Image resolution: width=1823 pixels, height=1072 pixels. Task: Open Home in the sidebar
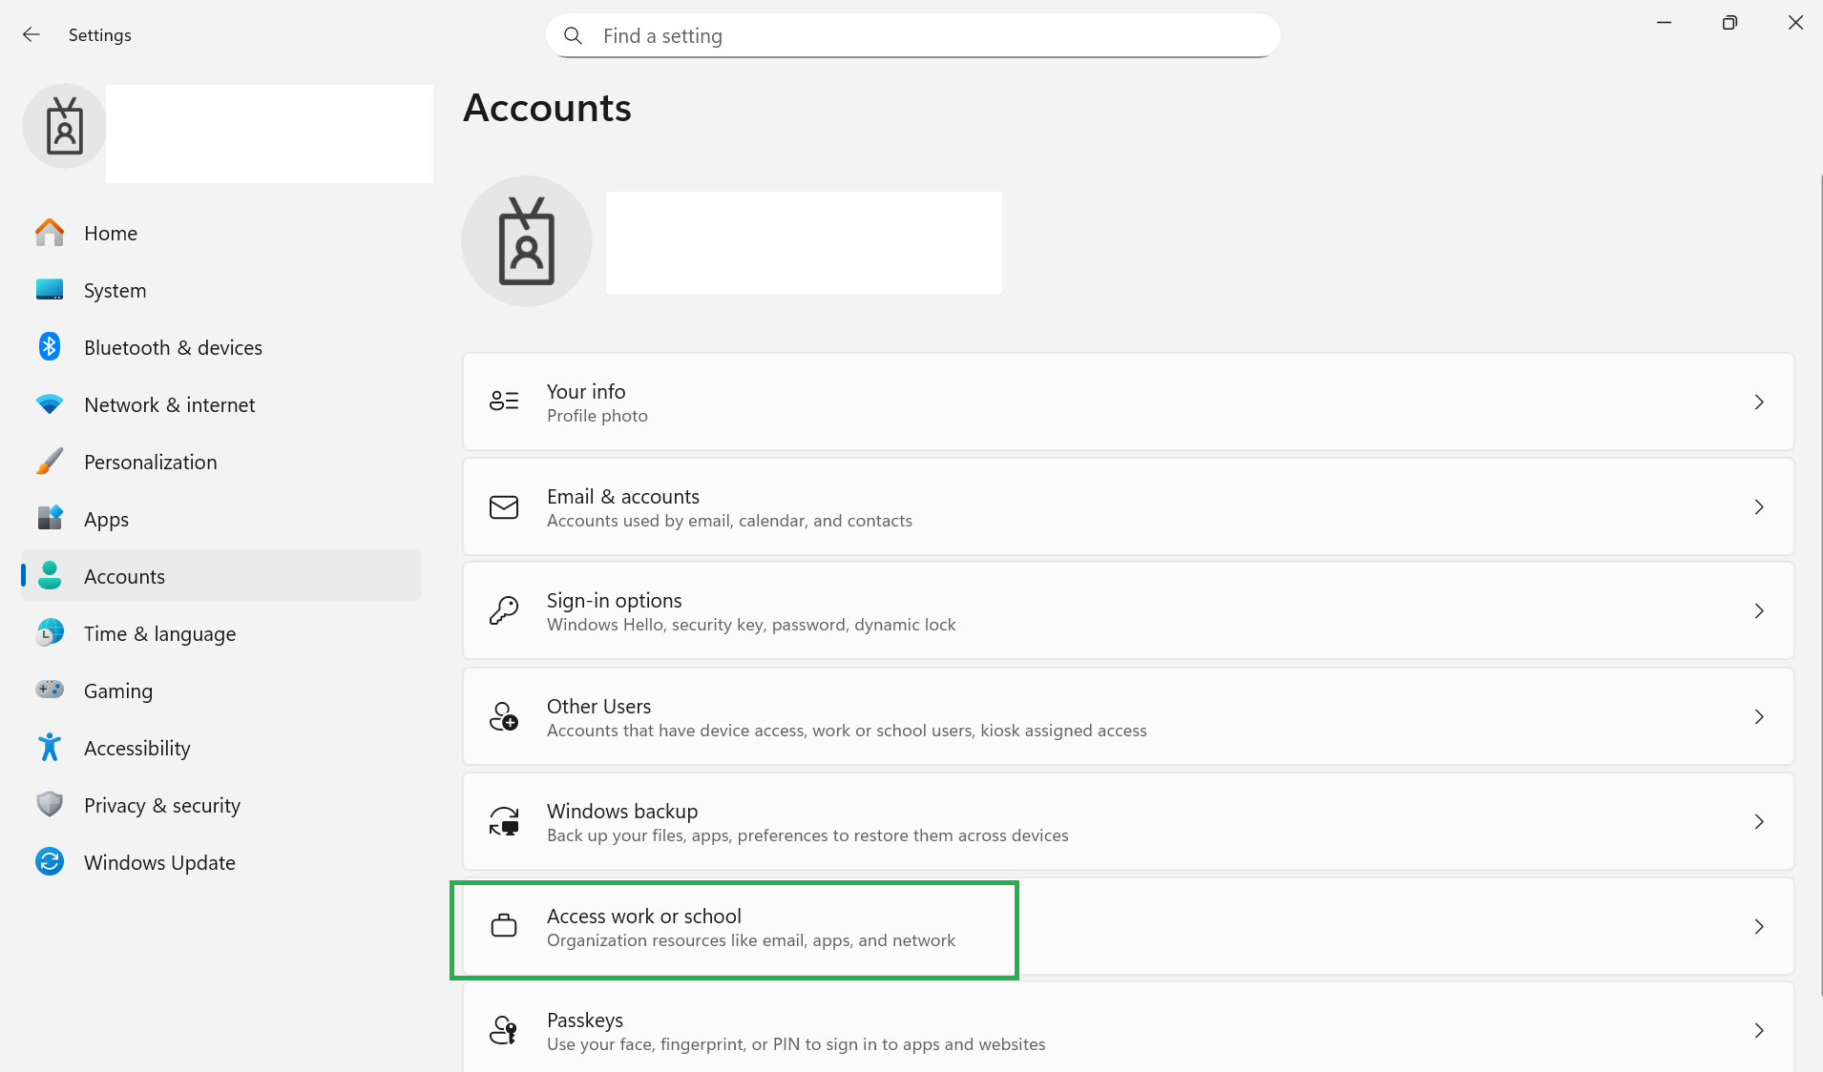click(220, 233)
